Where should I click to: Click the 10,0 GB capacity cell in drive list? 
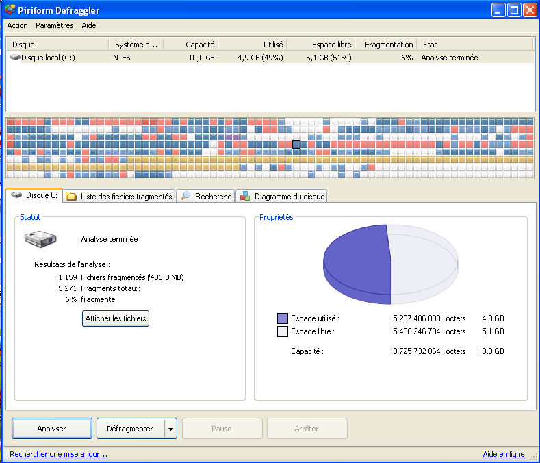201,58
